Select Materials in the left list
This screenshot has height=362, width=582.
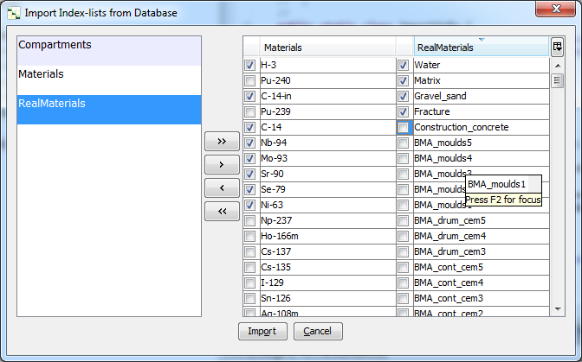(x=109, y=80)
